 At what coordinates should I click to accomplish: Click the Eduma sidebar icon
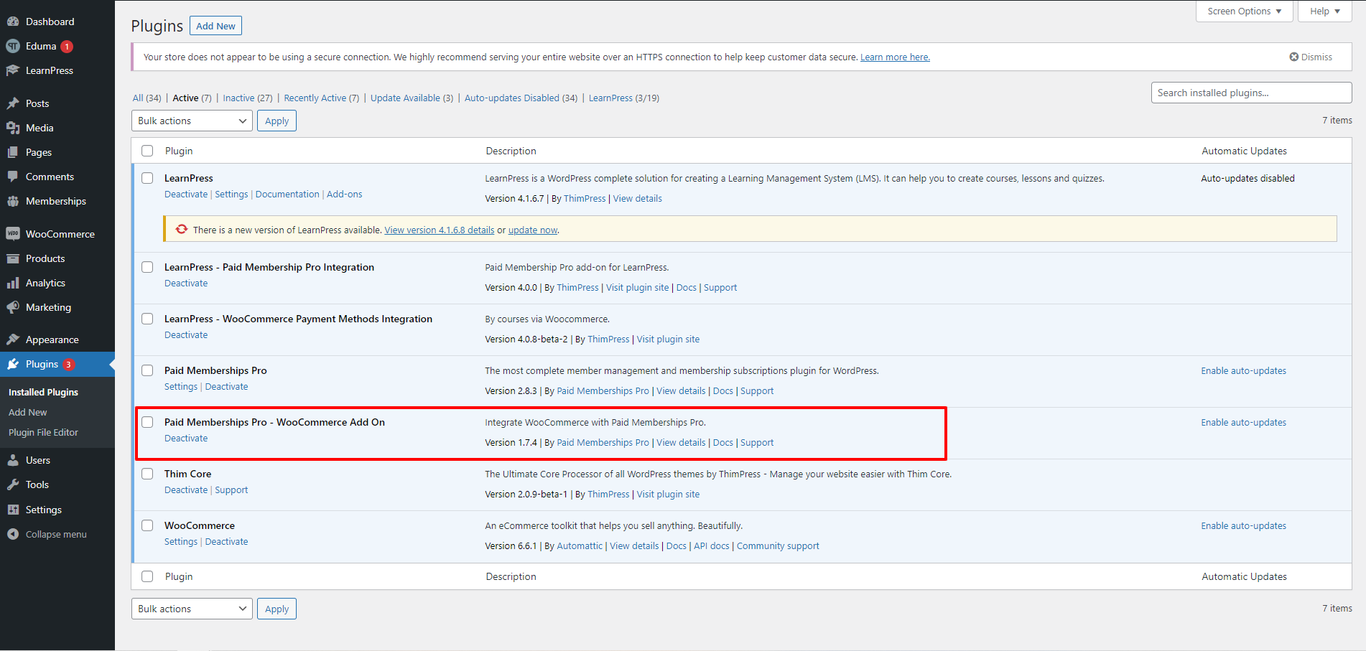(x=13, y=46)
